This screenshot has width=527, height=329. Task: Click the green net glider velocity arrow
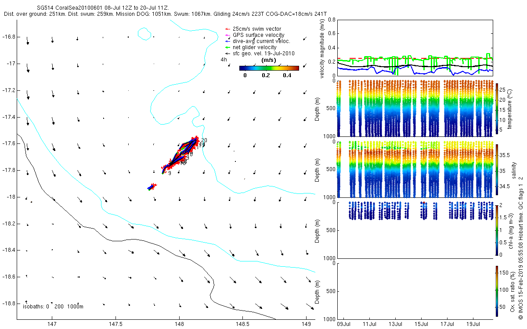tap(227, 47)
